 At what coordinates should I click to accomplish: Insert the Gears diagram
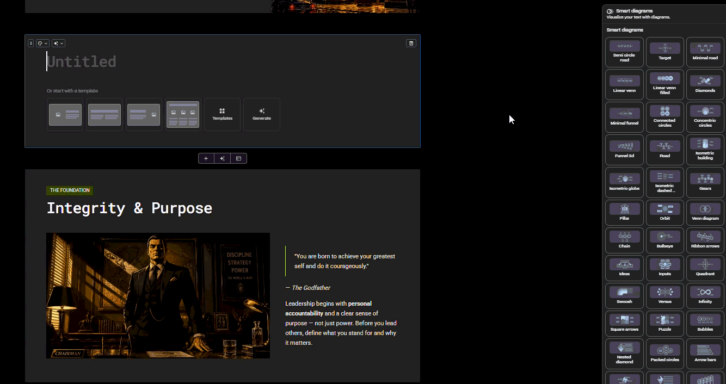[x=705, y=182]
